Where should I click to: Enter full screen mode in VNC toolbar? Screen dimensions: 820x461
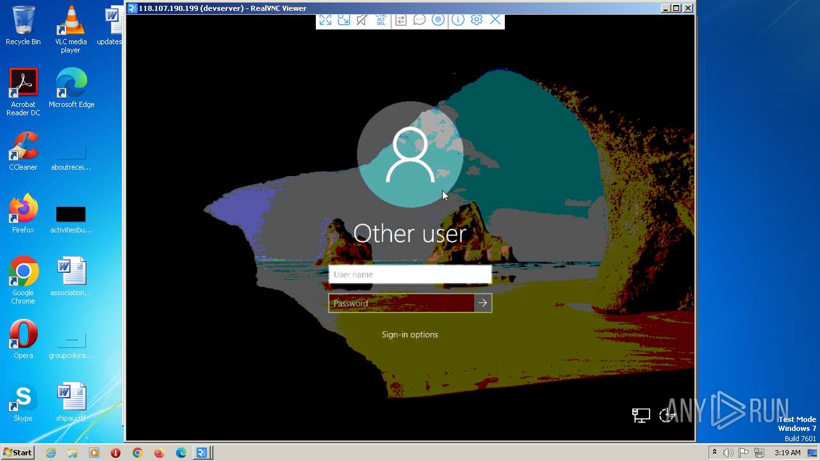[325, 20]
